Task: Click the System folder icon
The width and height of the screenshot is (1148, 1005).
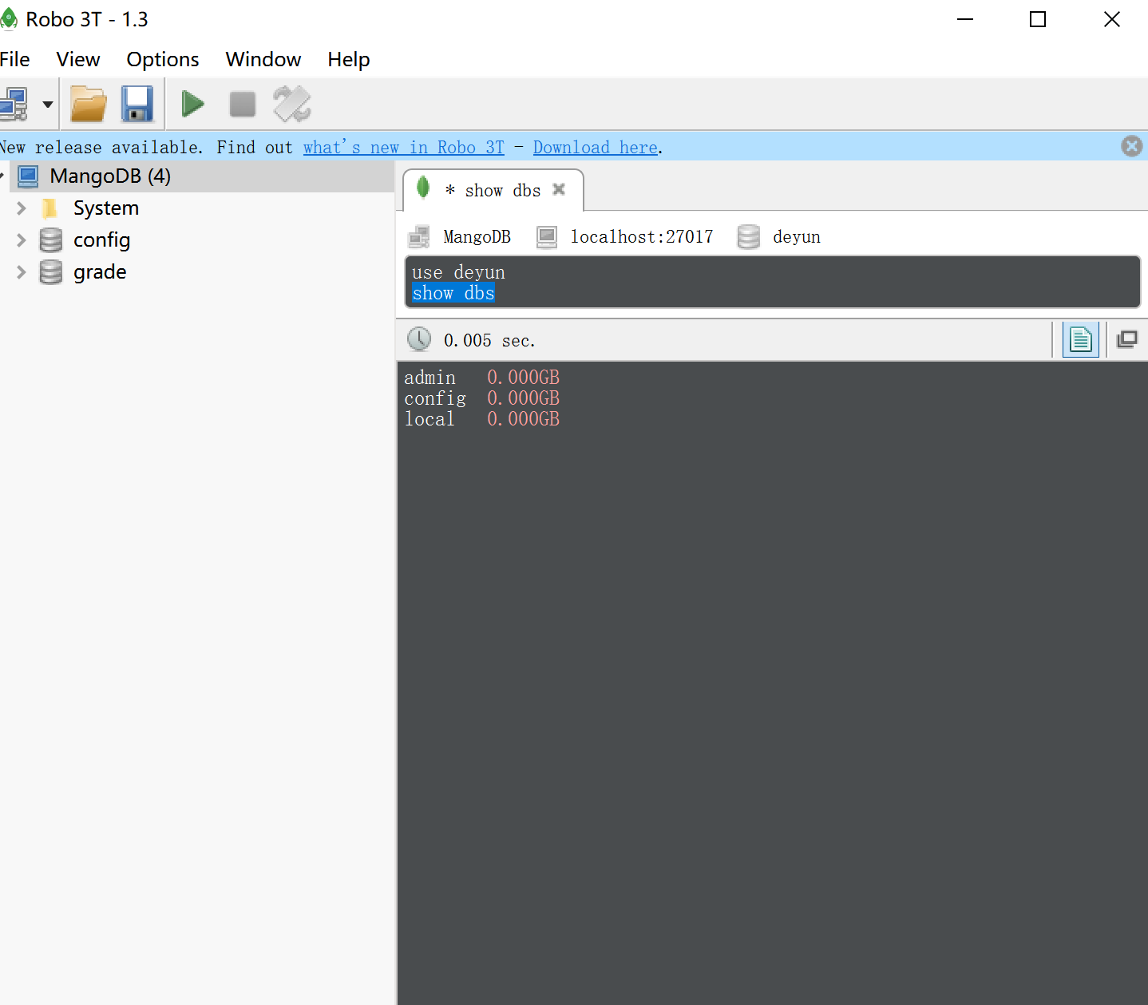Action: [x=49, y=208]
